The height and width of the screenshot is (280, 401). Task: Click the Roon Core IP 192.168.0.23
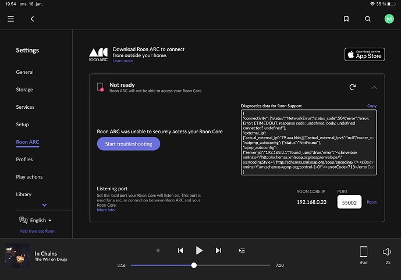pyautogui.click(x=311, y=202)
